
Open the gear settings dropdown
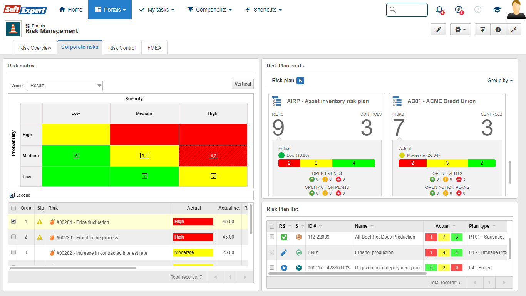tap(461, 30)
